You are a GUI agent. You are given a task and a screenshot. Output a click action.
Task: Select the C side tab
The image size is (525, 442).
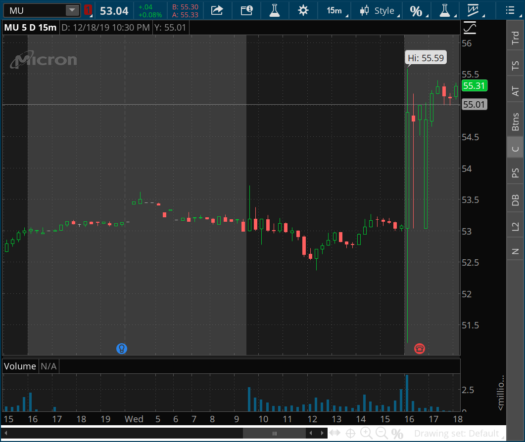[x=515, y=149]
